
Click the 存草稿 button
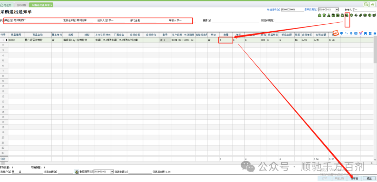point(354,179)
